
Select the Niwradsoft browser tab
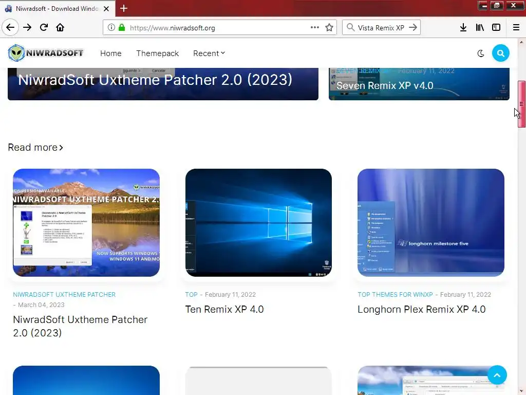[x=58, y=8]
